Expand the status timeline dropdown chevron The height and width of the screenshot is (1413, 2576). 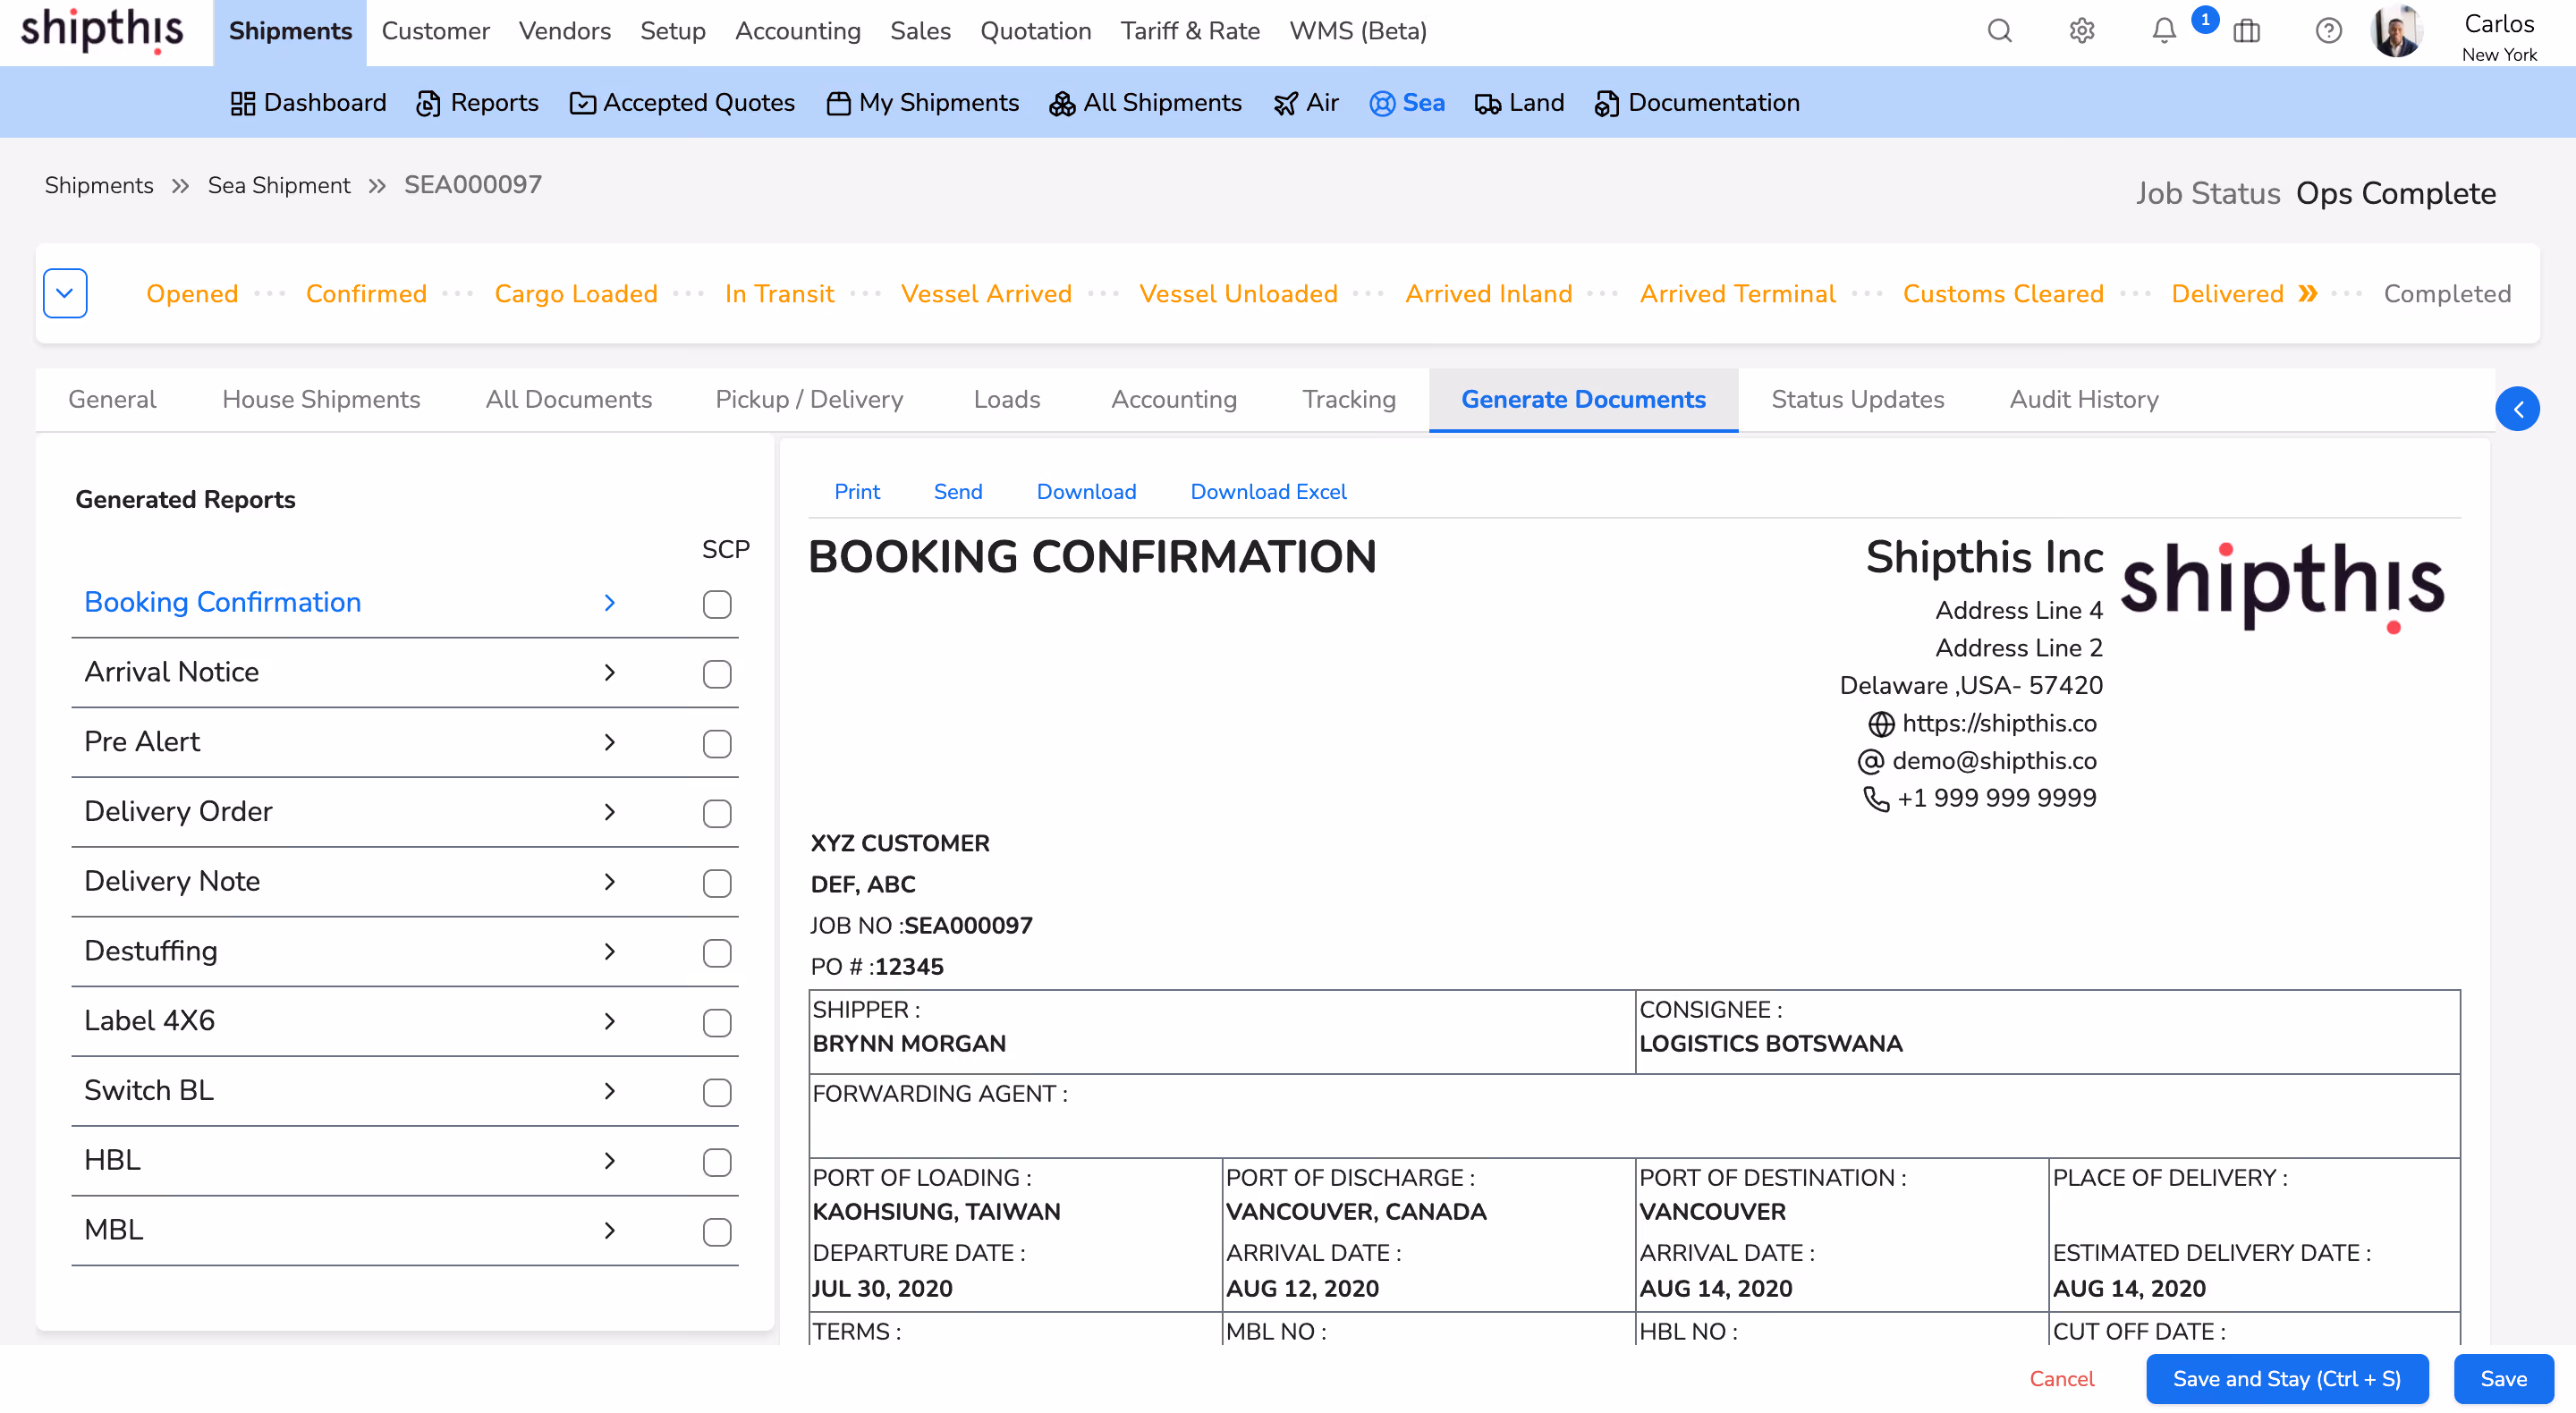[65, 293]
